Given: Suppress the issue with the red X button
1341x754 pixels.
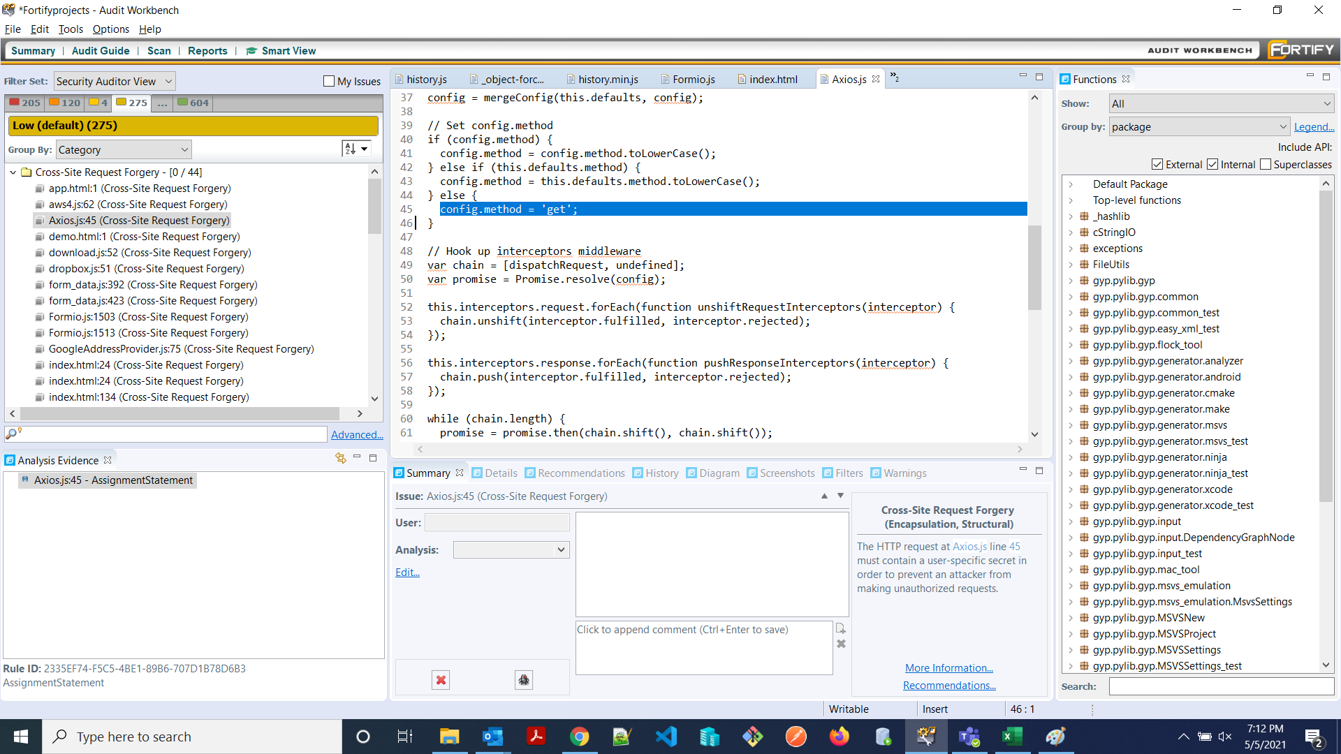Looking at the screenshot, I should [x=440, y=679].
